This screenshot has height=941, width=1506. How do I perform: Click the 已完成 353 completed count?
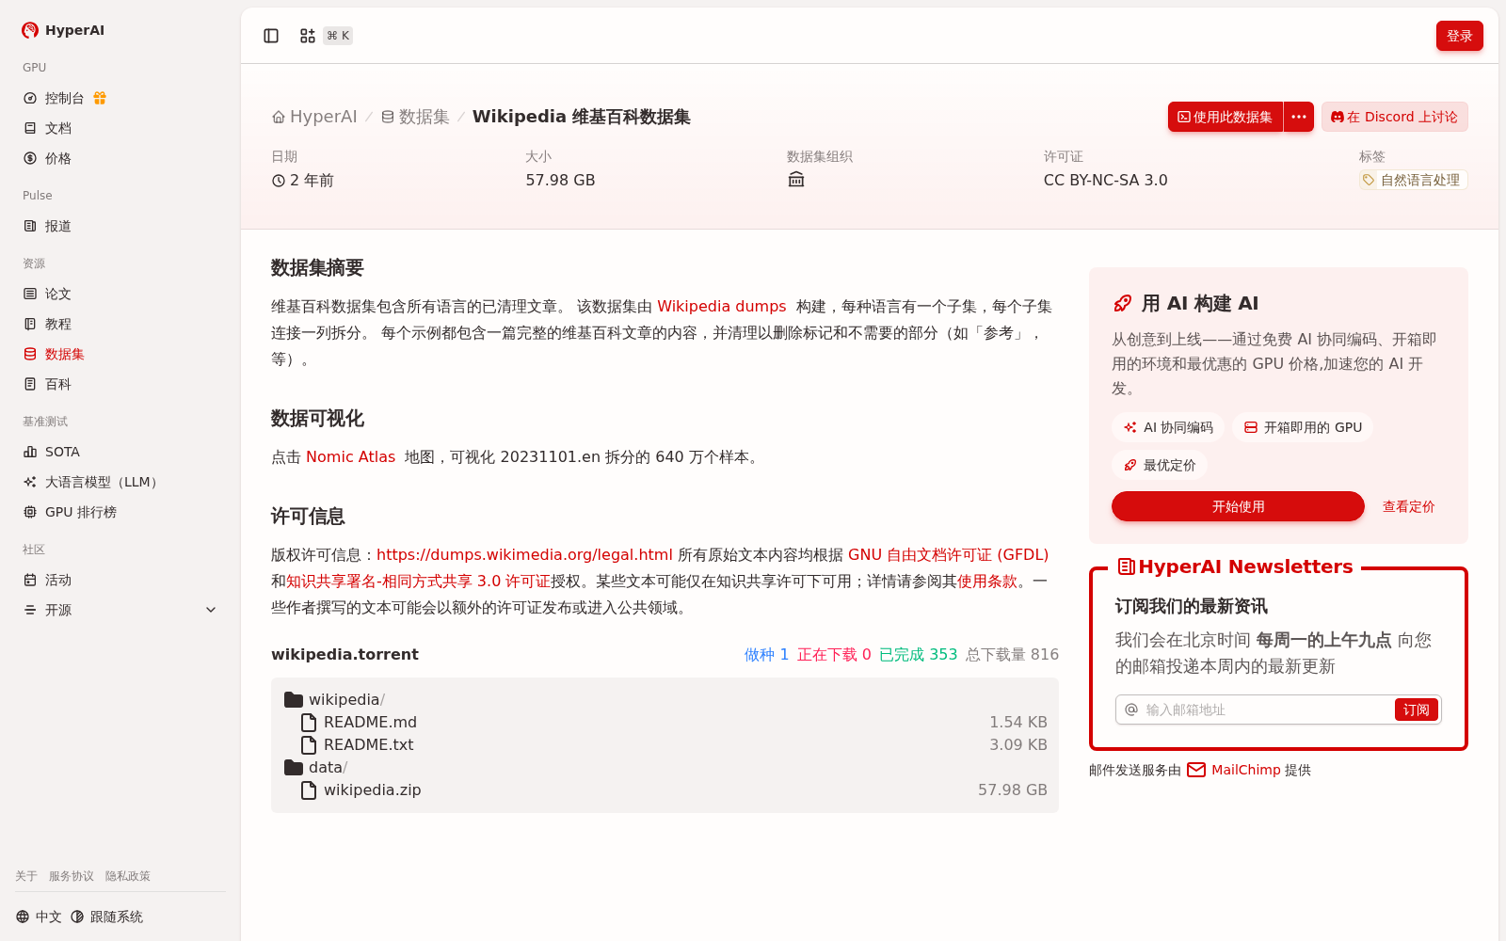pyautogui.click(x=918, y=654)
